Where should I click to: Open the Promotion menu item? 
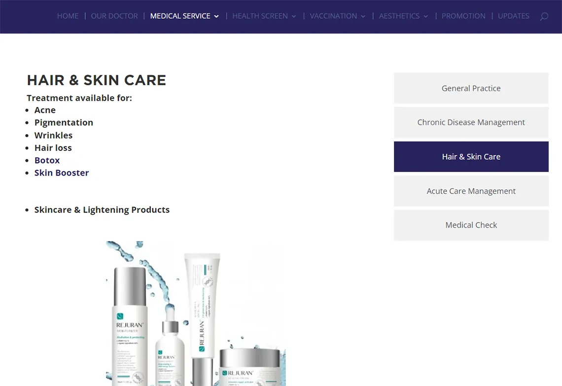463,16
